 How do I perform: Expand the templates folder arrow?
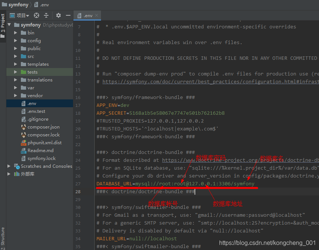(x=15, y=64)
